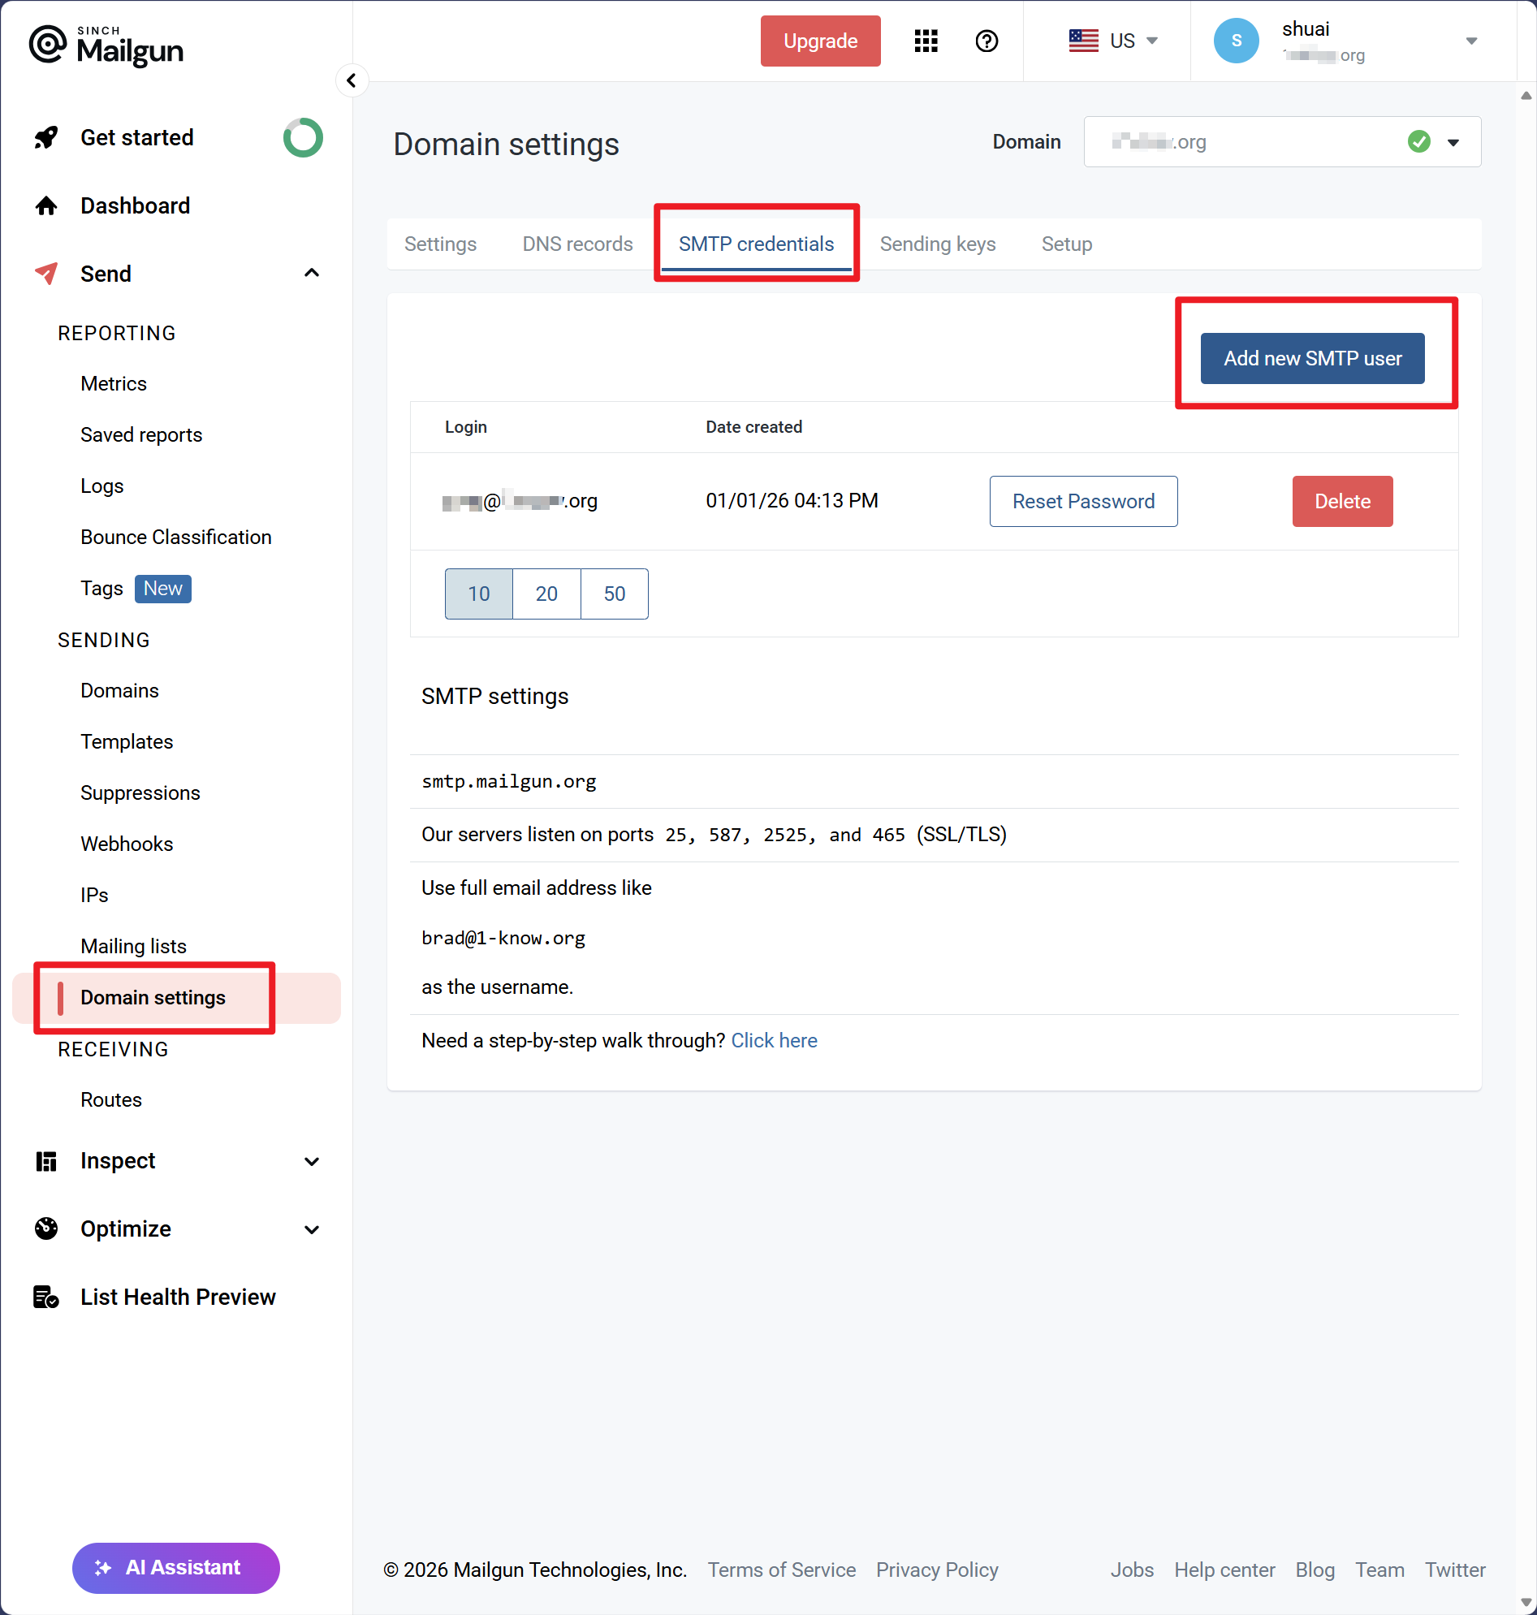Click Add new SMTP user button

[1312, 358]
